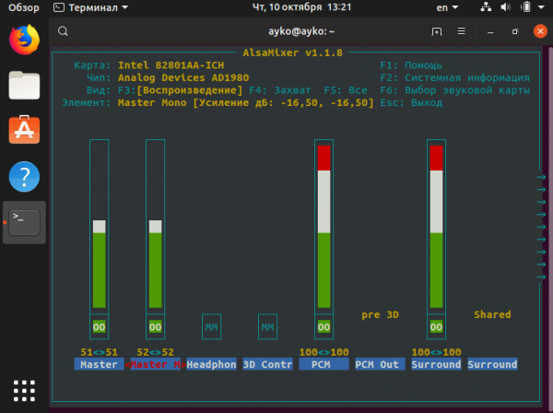This screenshot has height=413, width=553.
Task: Click Analog Devices AD1980 chip name
Action: [x=183, y=77]
